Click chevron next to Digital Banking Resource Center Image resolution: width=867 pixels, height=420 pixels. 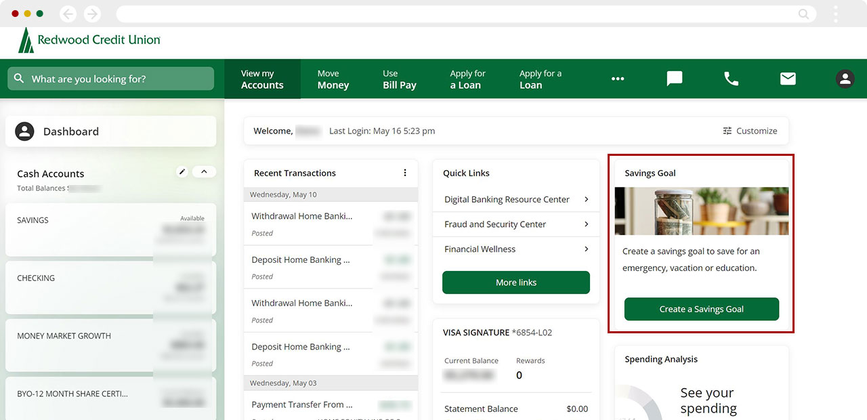click(586, 199)
